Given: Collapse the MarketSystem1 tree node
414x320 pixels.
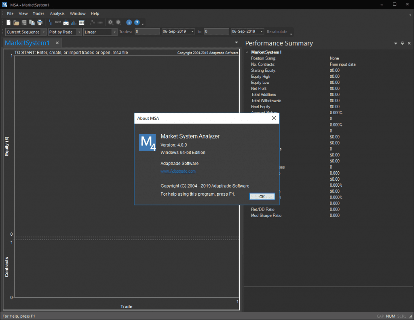Looking at the screenshot, I should coord(247,52).
